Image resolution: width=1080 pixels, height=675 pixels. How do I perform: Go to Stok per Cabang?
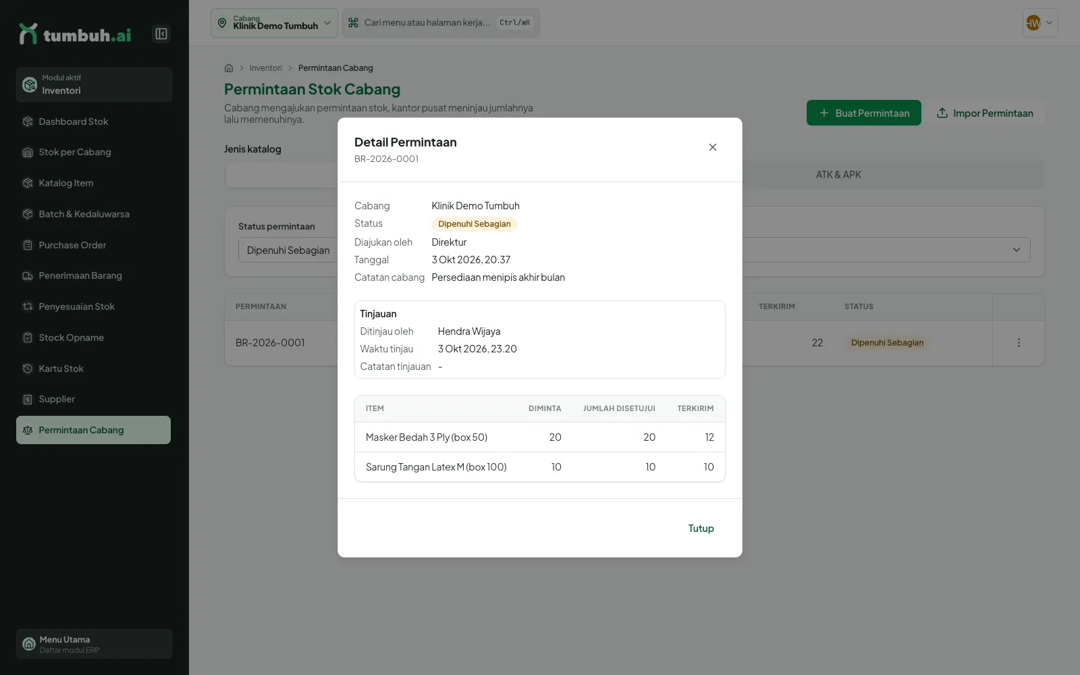[x=94, y=153]
